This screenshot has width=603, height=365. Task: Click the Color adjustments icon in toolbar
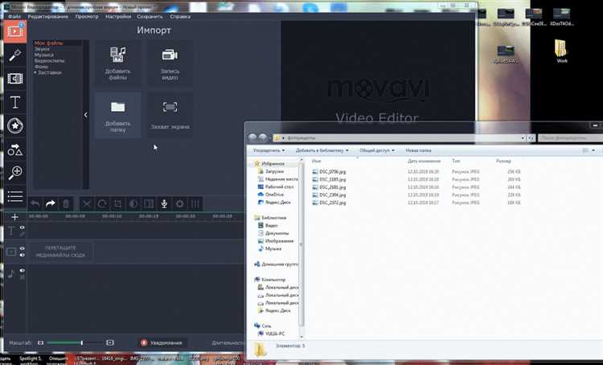133,204
